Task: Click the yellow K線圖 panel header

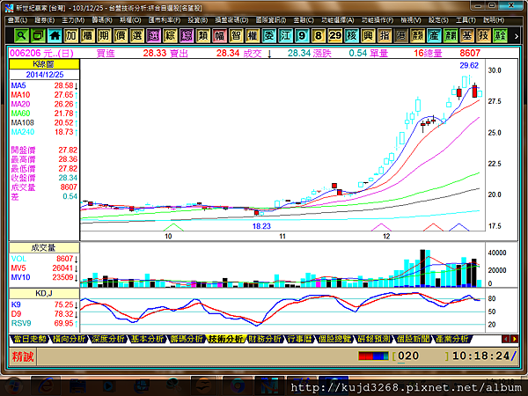Action: tap(44, 64)
